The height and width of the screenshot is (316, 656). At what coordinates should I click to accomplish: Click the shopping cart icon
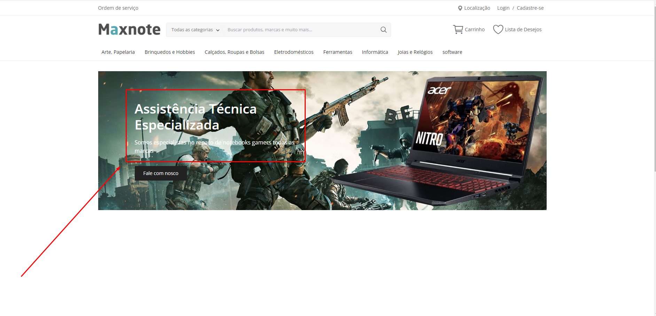[x=458, y=30]
